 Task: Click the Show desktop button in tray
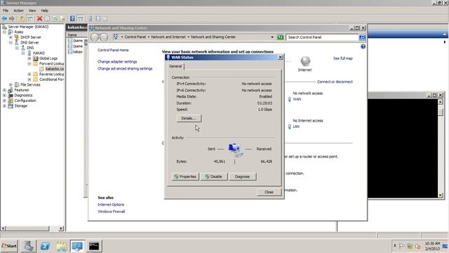[x=445, y=246]
